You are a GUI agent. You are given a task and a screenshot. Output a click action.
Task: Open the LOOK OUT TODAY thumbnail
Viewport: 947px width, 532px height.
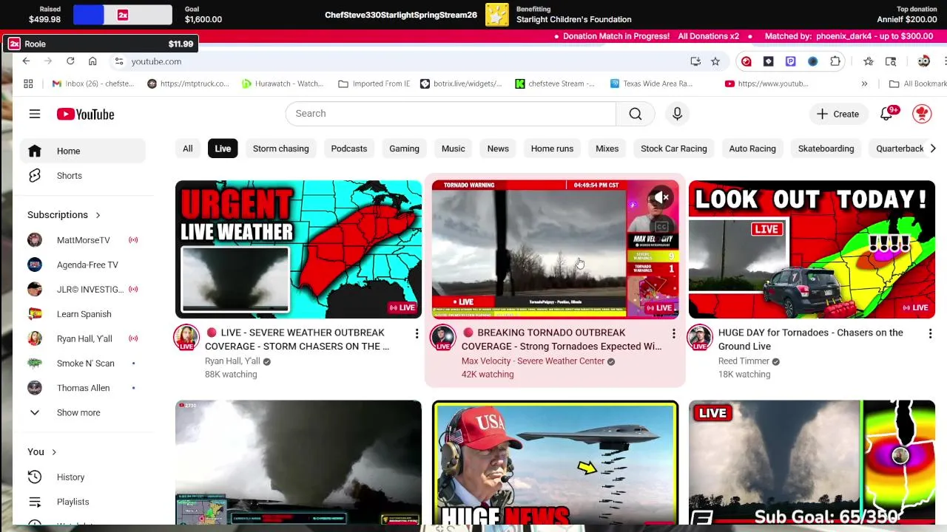tap(812, 249)
